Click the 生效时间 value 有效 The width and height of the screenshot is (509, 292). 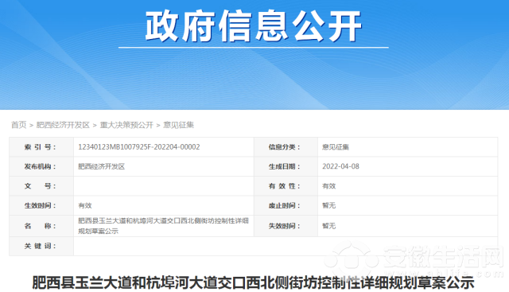click(85, 205)
